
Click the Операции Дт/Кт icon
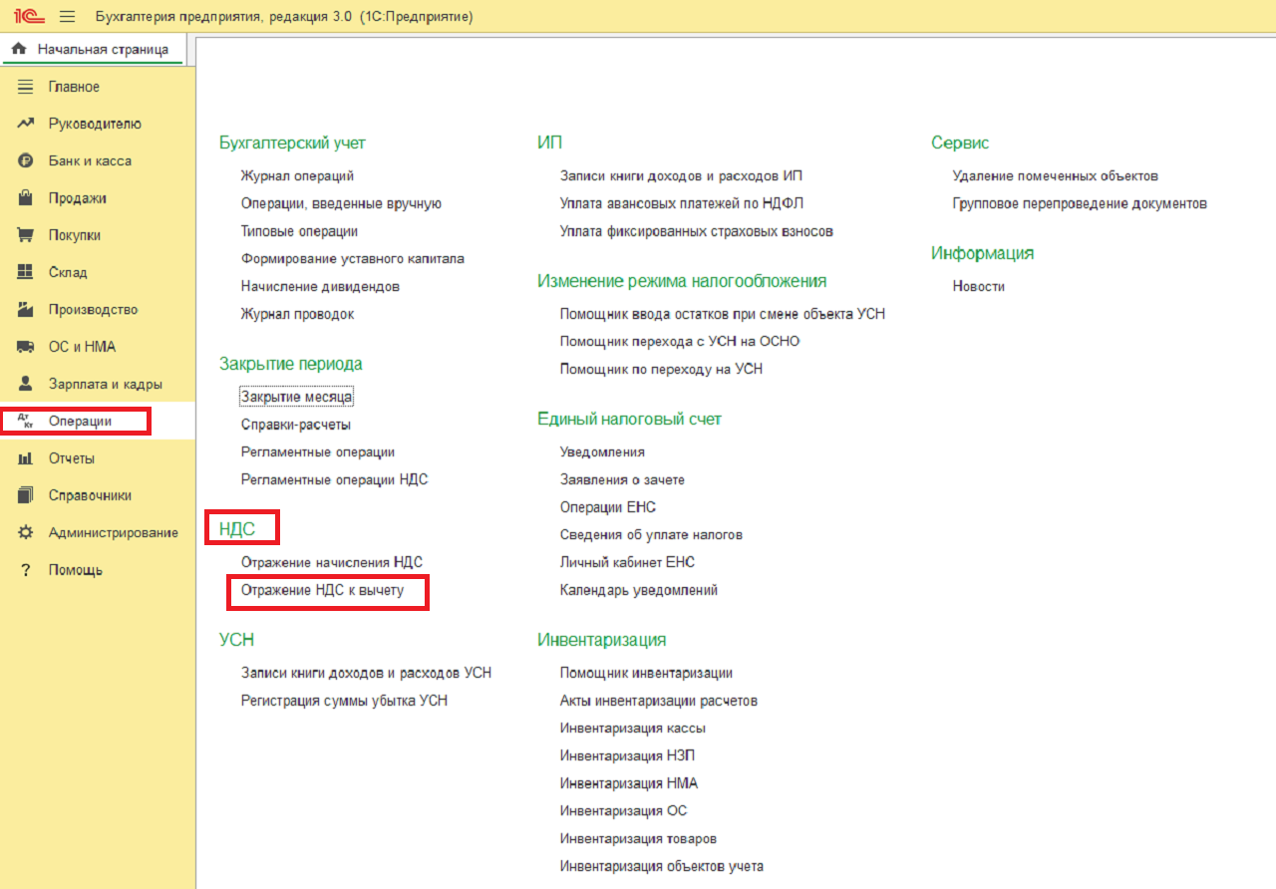(26, 422)
